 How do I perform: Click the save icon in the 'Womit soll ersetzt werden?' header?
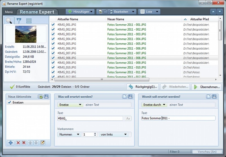(x=214, y=97)
